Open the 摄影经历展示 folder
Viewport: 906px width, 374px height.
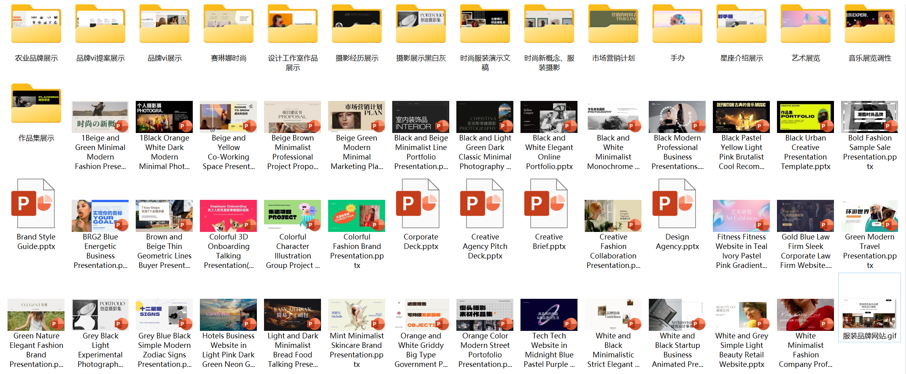(357, 25)
